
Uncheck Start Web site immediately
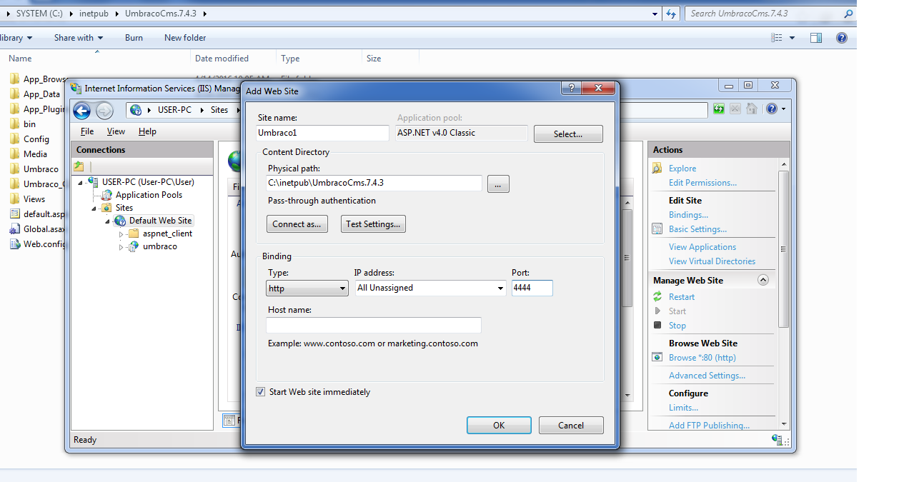[x=261, y=392]
